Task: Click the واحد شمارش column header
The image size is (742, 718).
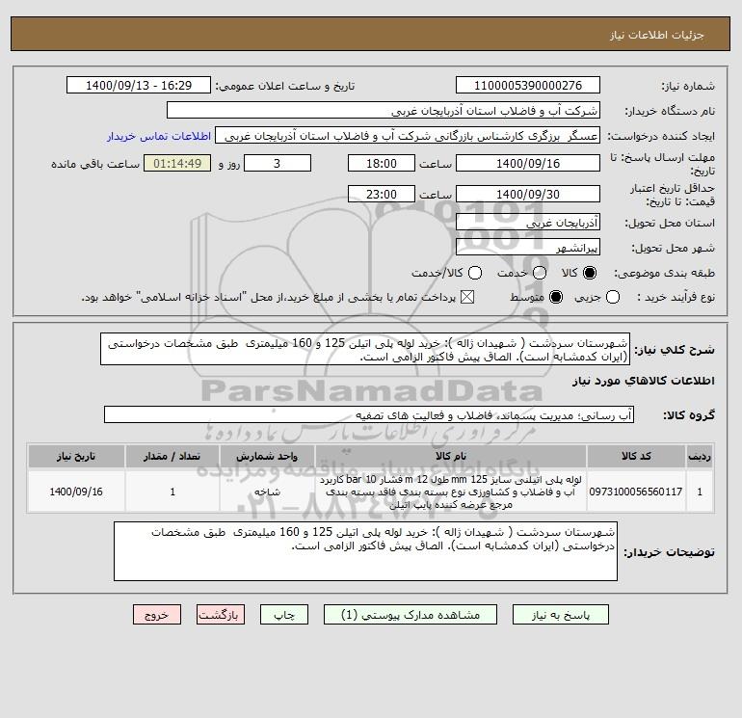Action: [x=267, y=456]
